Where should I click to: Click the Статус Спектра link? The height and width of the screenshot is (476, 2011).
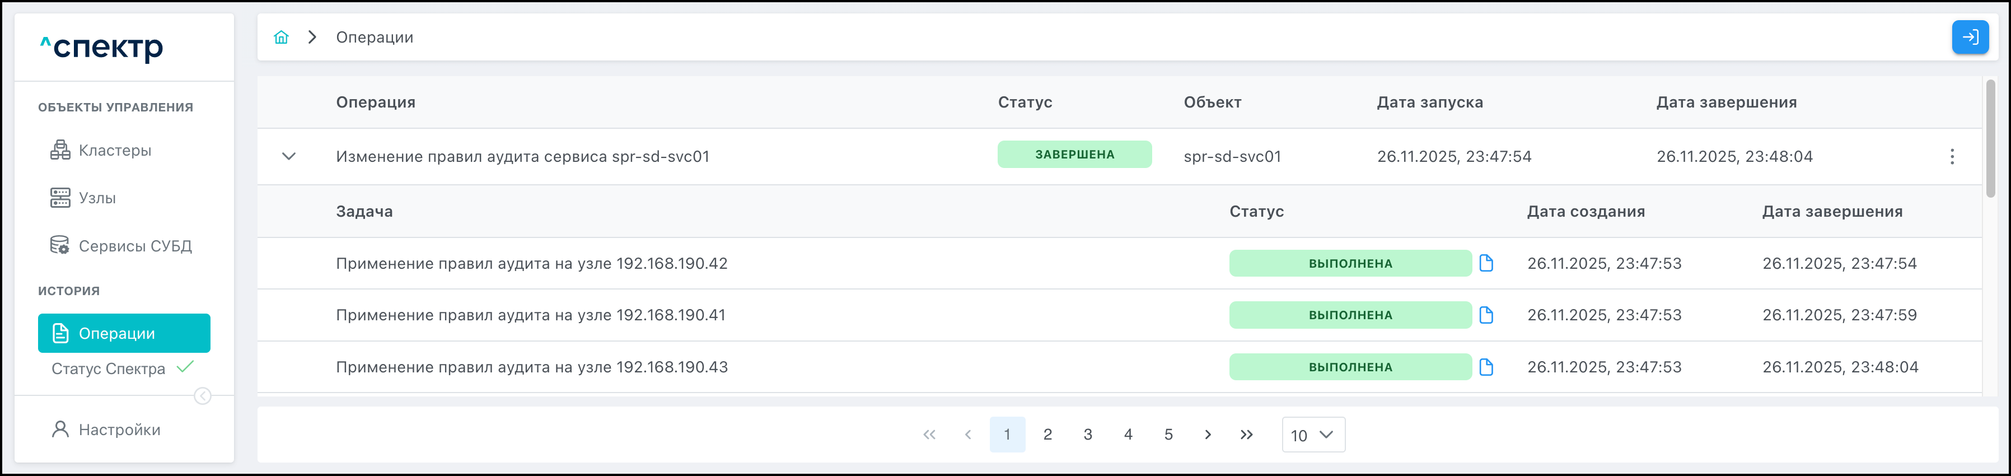[x=109, y=369]
